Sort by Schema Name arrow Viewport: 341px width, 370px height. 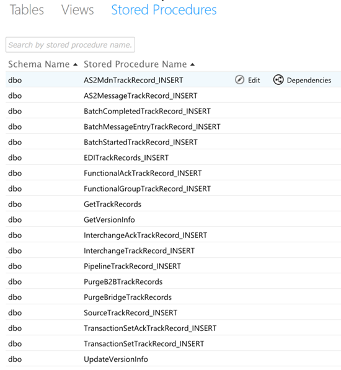click(76, 64)
